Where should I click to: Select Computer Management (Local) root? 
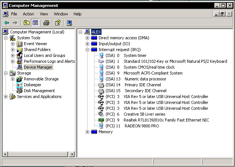[37, 32]
